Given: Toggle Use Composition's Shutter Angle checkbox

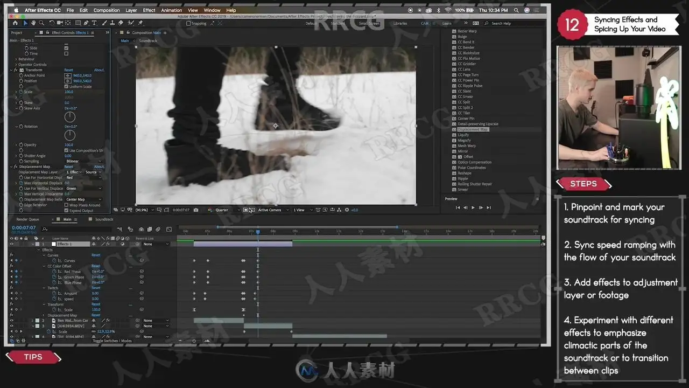Looking at the screenshot, I should tap(66, 150).
